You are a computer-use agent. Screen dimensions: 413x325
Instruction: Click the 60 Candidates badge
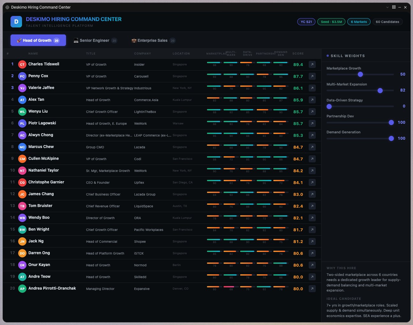click(x=387, y=22)
